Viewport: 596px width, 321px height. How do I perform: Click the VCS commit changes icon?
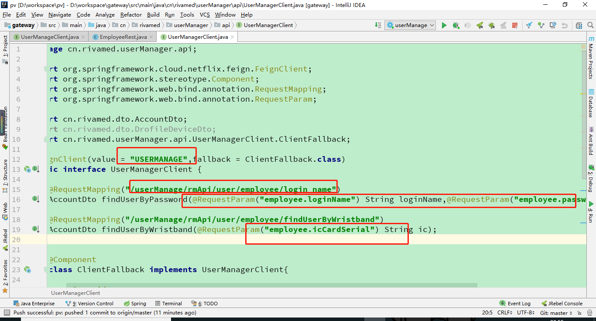coord(541,25)
